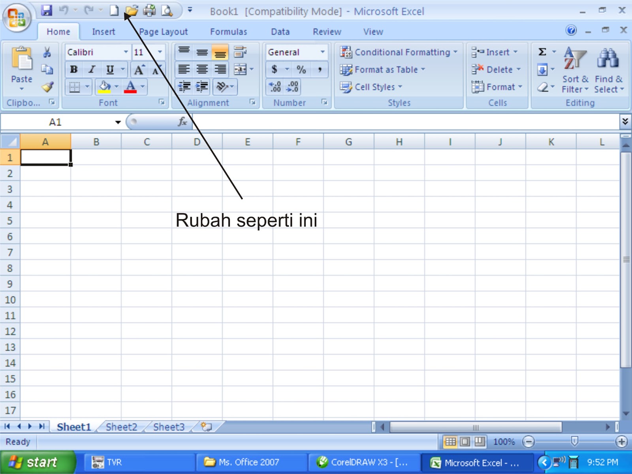Toggle Bold formatting
Image resolution: width=632 pixels, height=474 pixels.
tap(74, 70)
